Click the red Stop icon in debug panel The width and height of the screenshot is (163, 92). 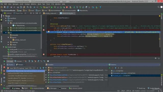4,67
